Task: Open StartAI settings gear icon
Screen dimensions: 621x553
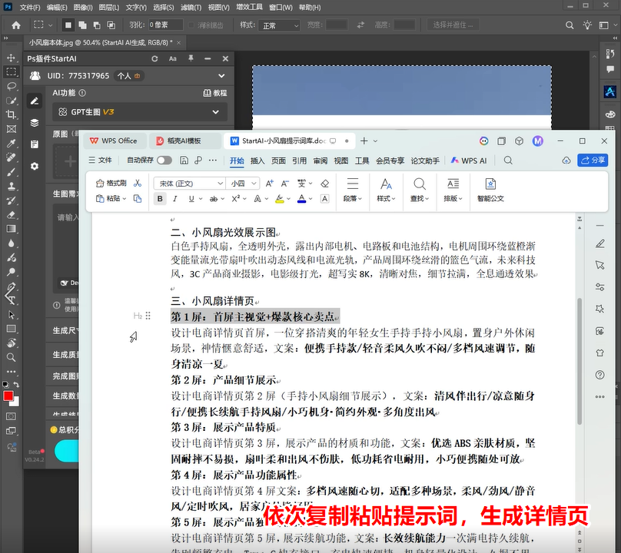Action: pyautogui.click(x=35, y=166)
